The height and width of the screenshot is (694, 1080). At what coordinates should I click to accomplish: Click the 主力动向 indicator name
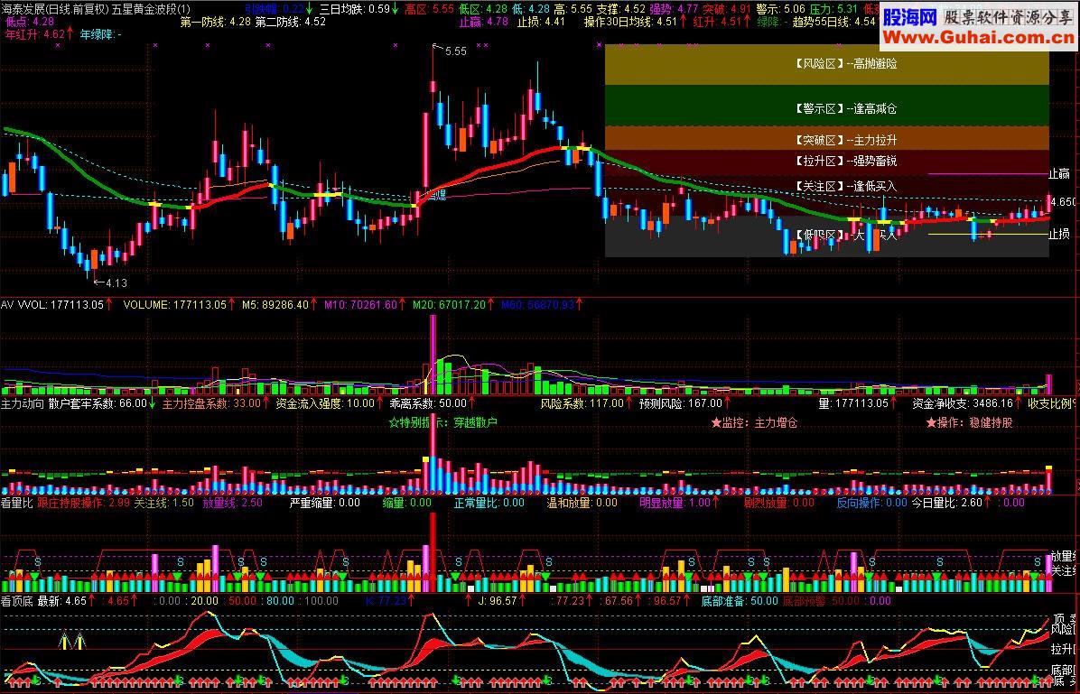pyautogui.click(x=22, y=403)
